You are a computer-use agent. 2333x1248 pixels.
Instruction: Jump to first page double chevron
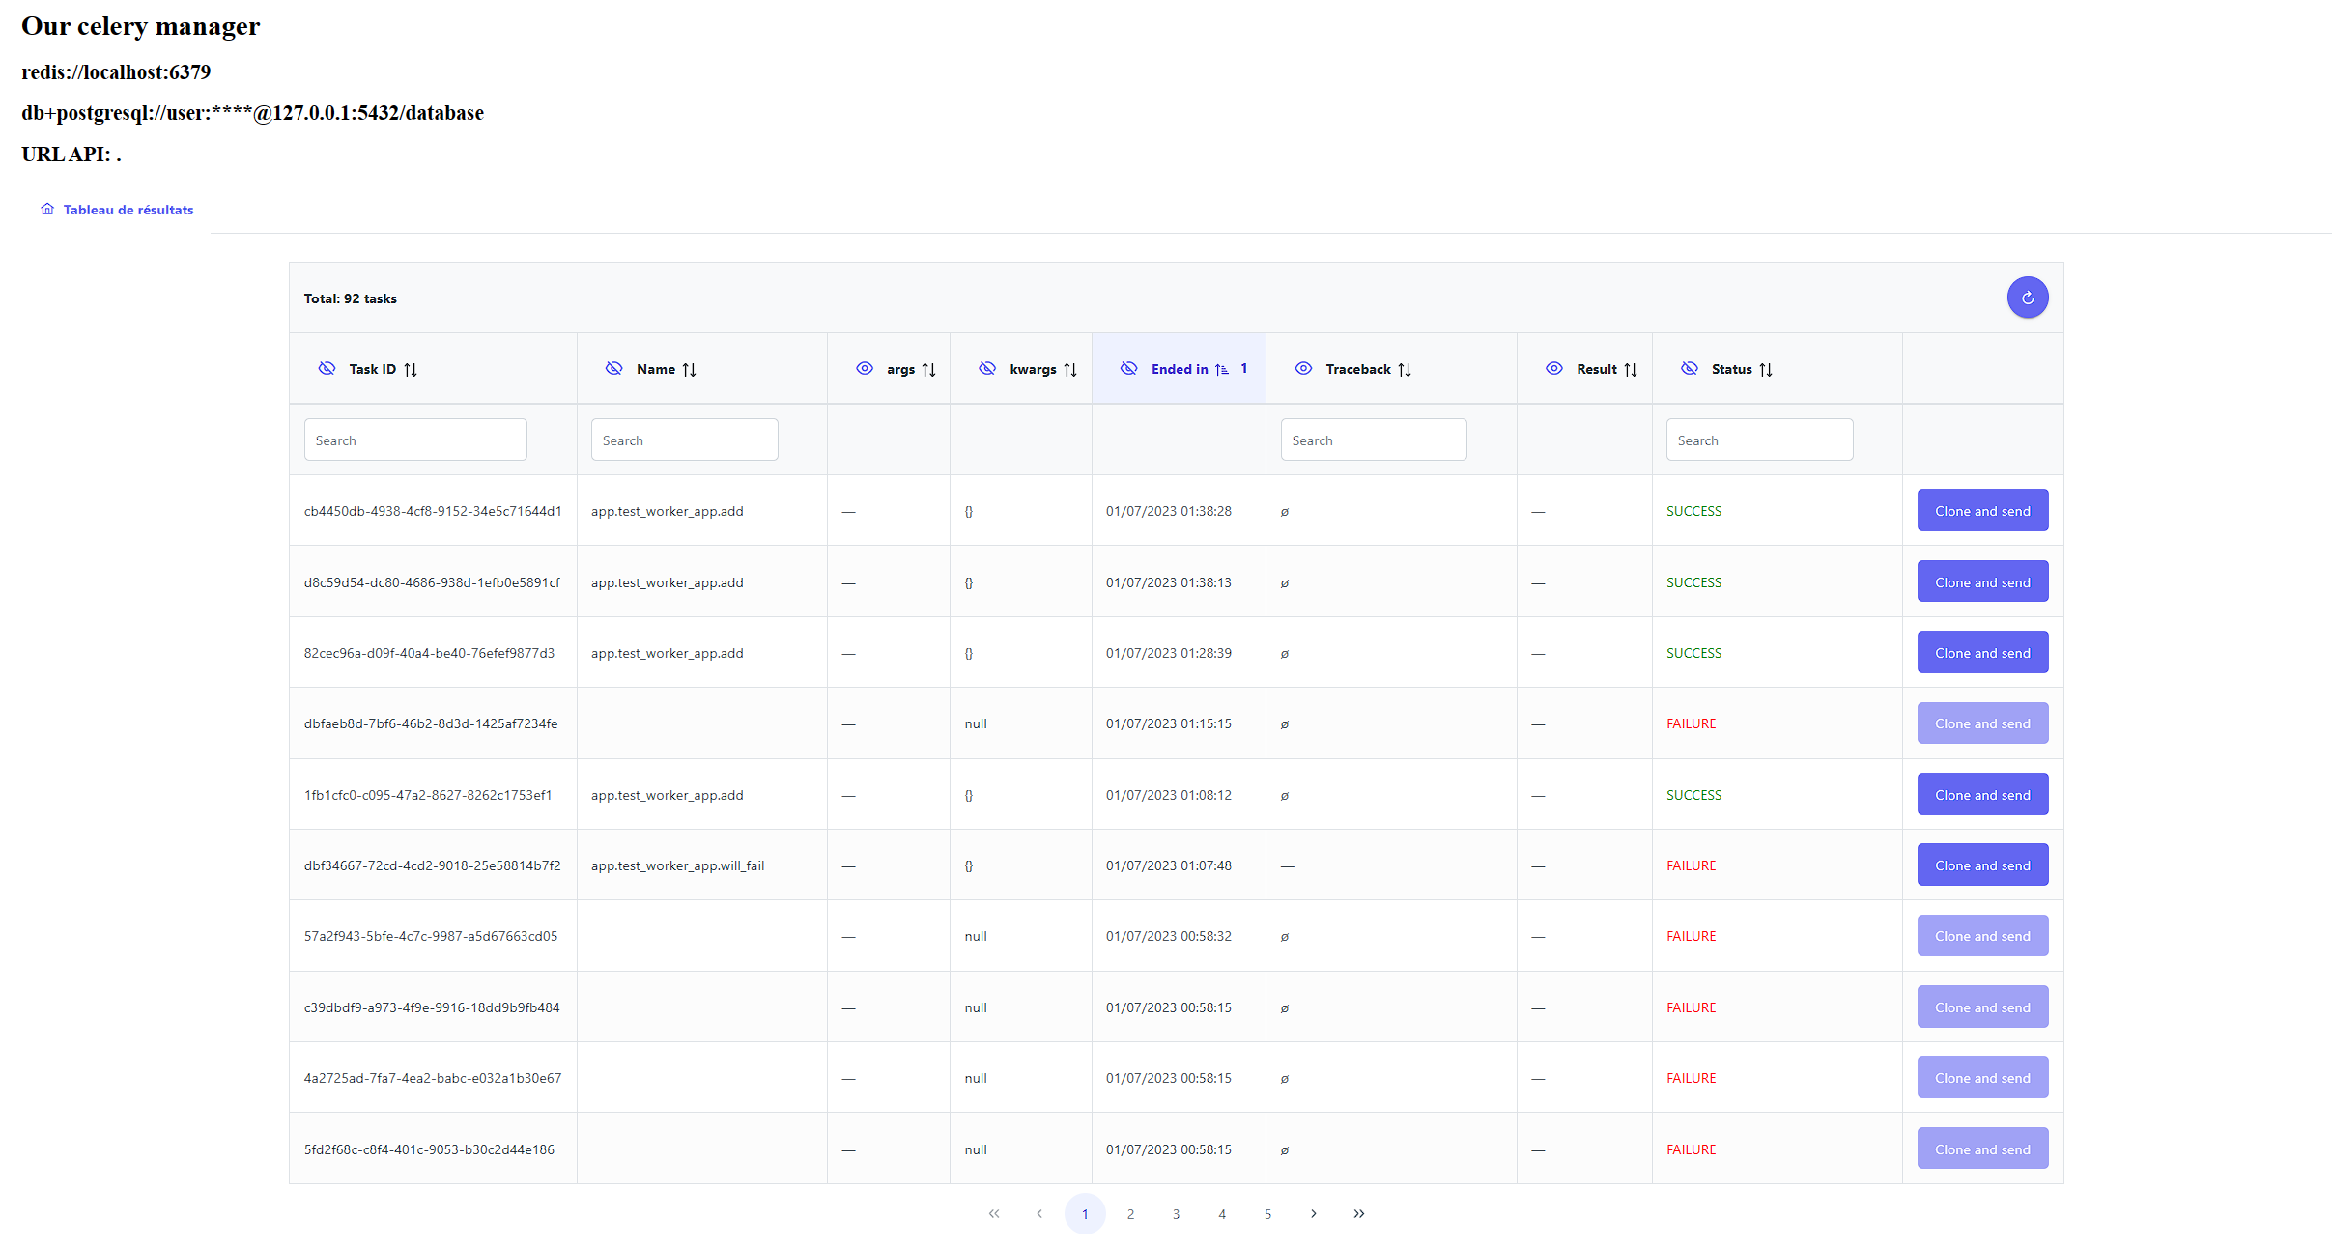click(x=993, y=1214)
